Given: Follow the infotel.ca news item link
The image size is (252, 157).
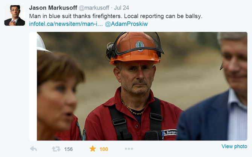Looking at the screenshot, I should [x=66, y=24].
